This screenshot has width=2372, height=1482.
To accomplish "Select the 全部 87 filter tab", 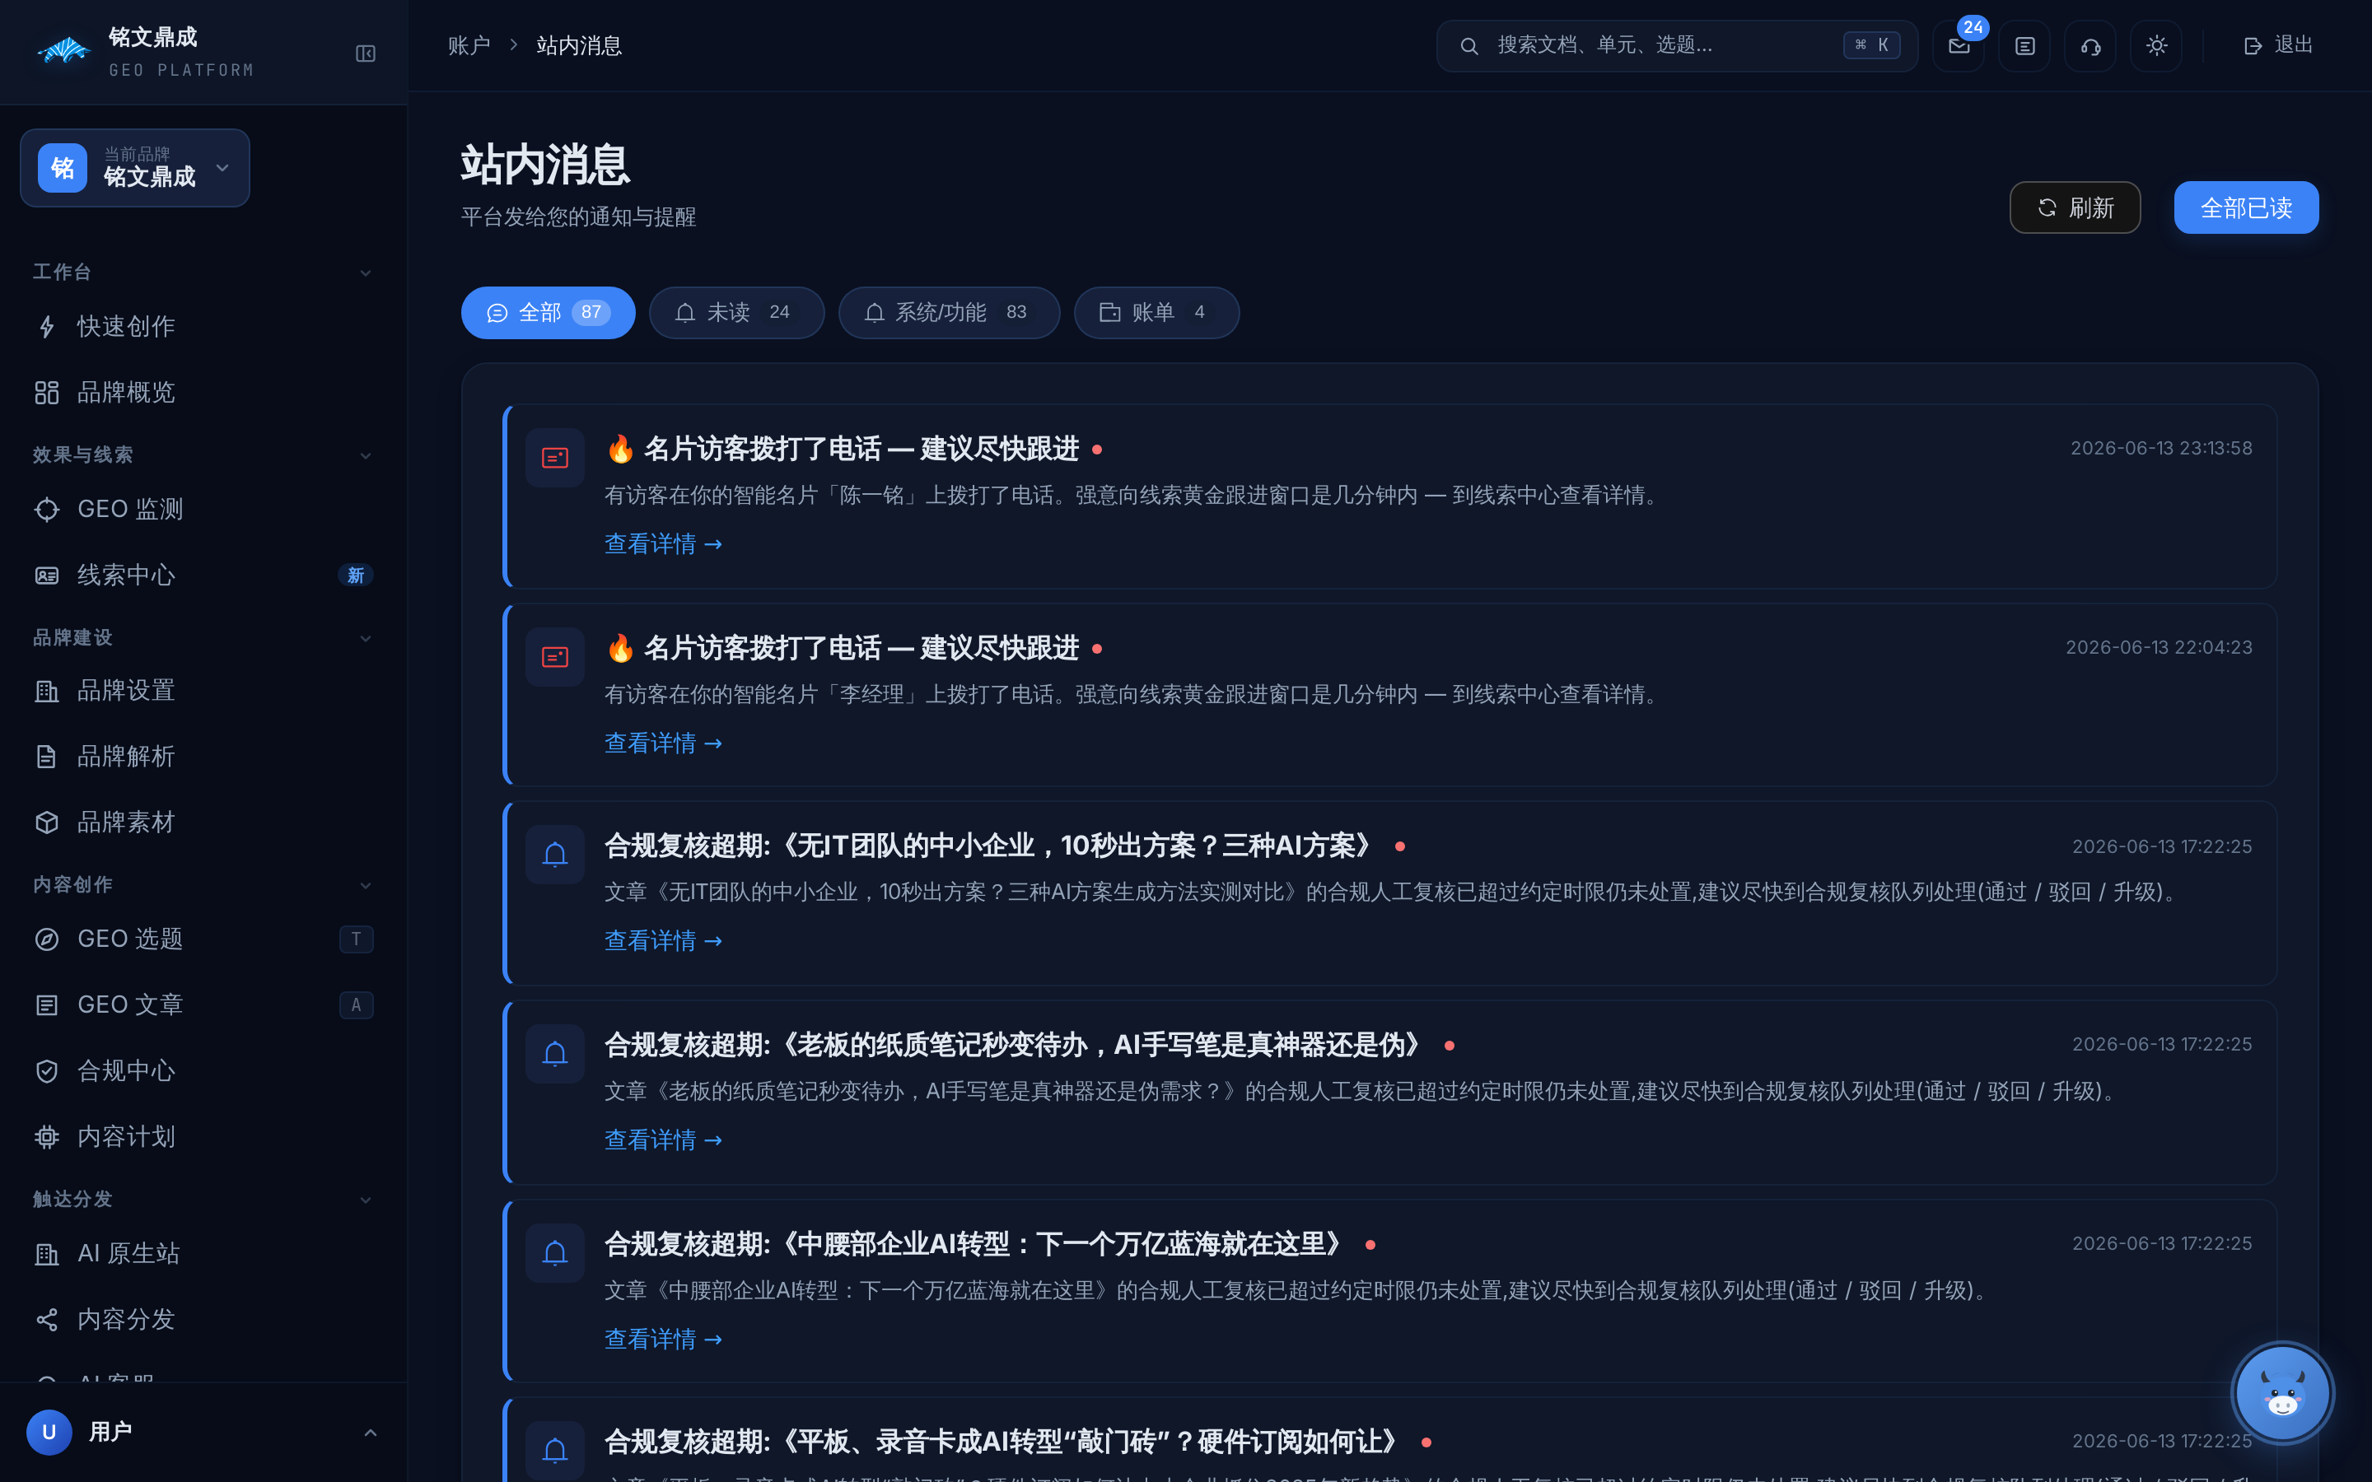I will click(548, 313).
